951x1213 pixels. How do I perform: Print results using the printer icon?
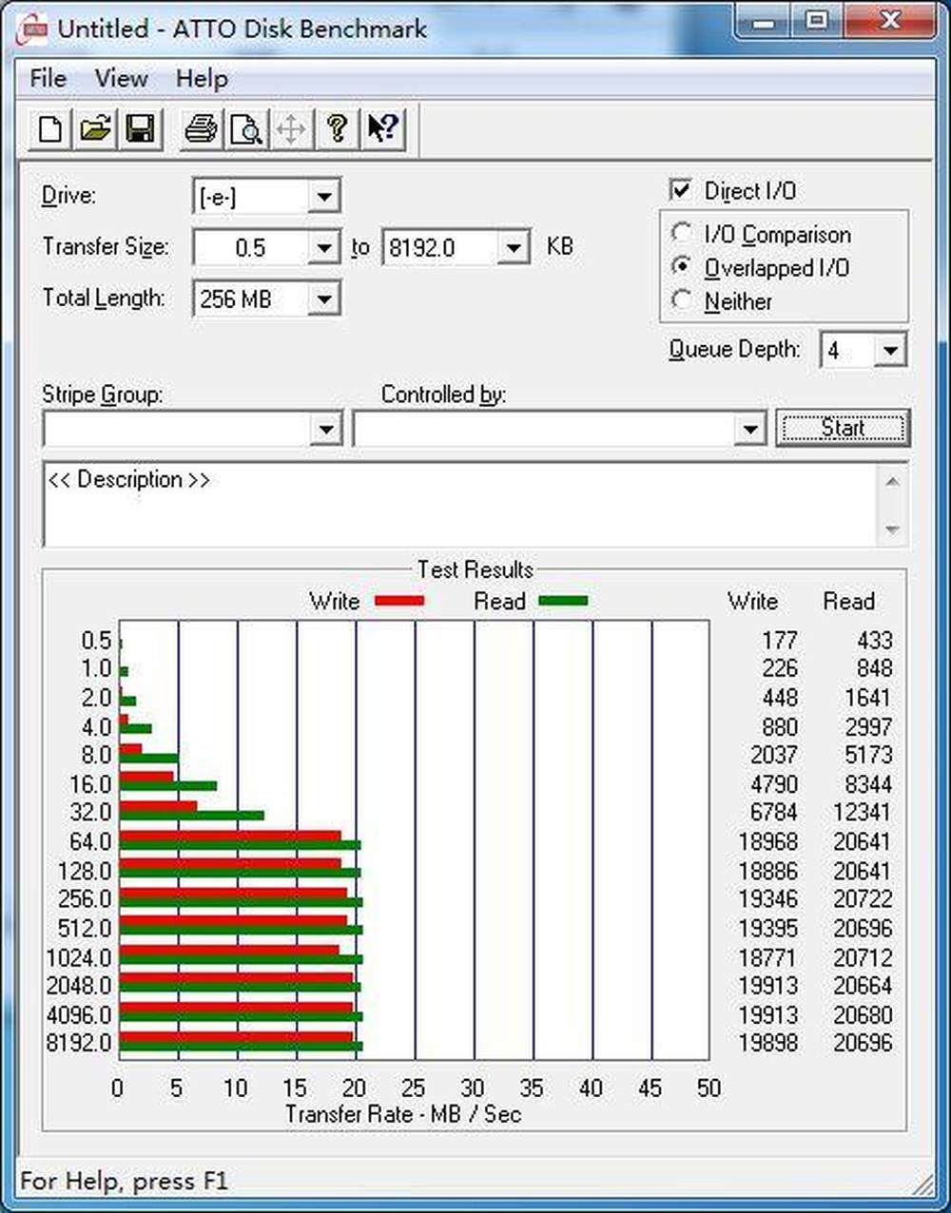(201, 128)
